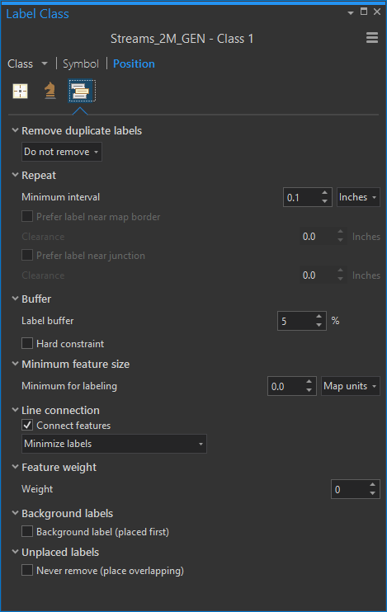The width and height of the screenshot is (387, 612).
Task: Click the down arrow for Label buffer
Action: 319,325
